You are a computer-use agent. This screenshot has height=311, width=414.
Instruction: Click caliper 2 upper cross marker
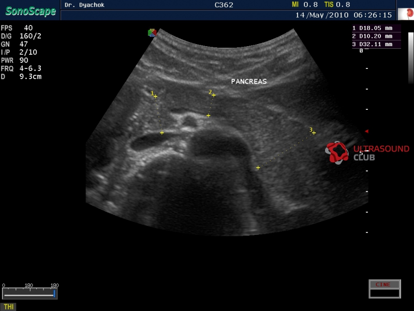pos(214,95)
